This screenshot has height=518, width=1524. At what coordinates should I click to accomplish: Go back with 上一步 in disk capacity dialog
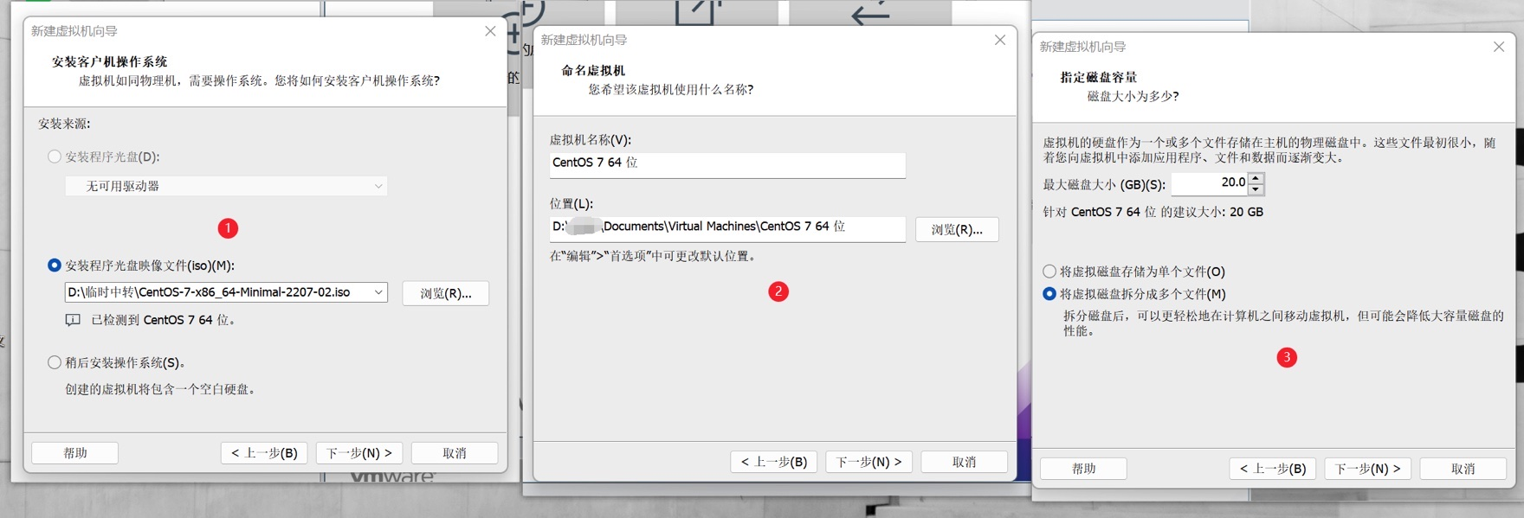(1273, 468)
